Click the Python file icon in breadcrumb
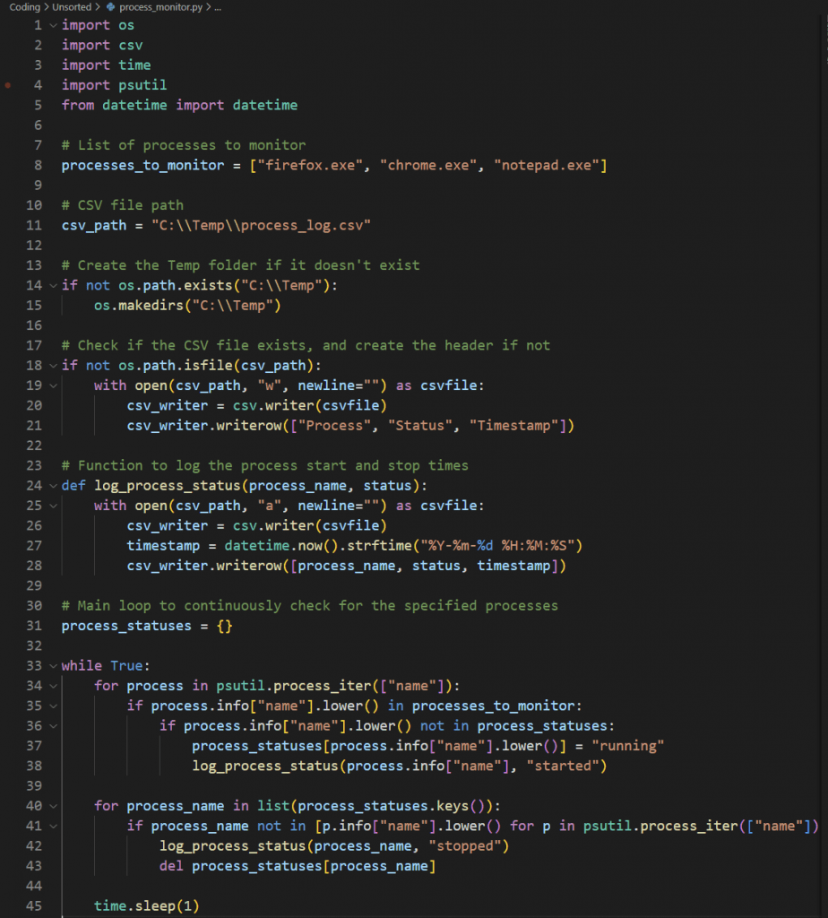Viewport: 828px width, 918px height. click(x=110, y=7)
